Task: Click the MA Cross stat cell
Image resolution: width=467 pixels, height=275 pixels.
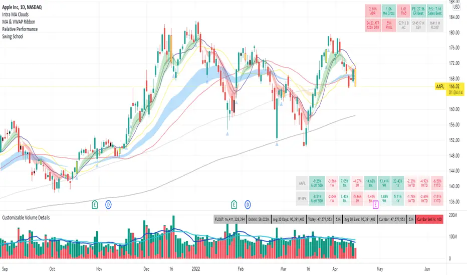Action: coord(388,10)
